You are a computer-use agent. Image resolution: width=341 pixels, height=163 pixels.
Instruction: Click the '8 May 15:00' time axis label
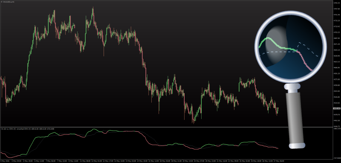tap(73, 161)
